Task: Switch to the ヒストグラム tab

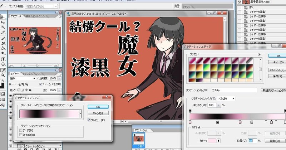Action: click(x=39, y=16)
